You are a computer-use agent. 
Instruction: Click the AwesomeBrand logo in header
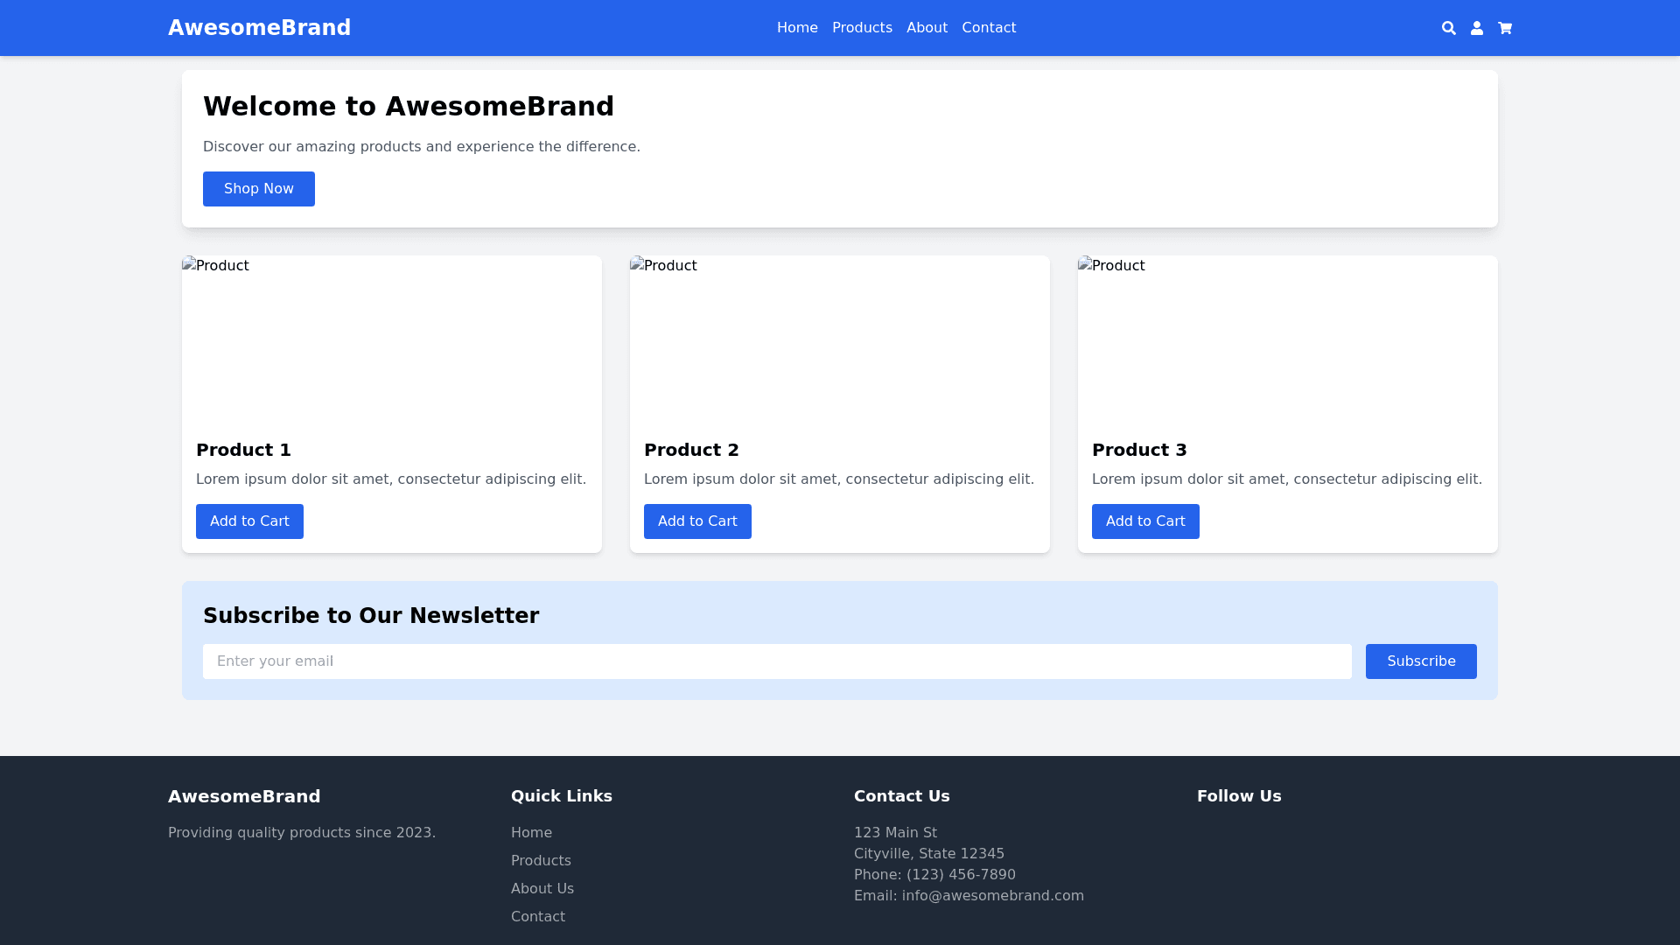pyautogui.click(x=259, y=28)
